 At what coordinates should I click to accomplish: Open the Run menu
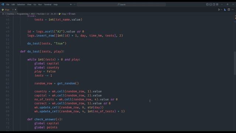[x=40, y=4]
